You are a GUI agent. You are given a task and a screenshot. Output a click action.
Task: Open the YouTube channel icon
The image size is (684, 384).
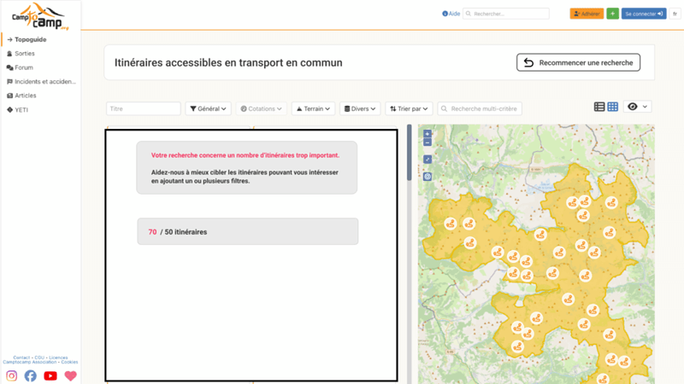pos(50,375)
